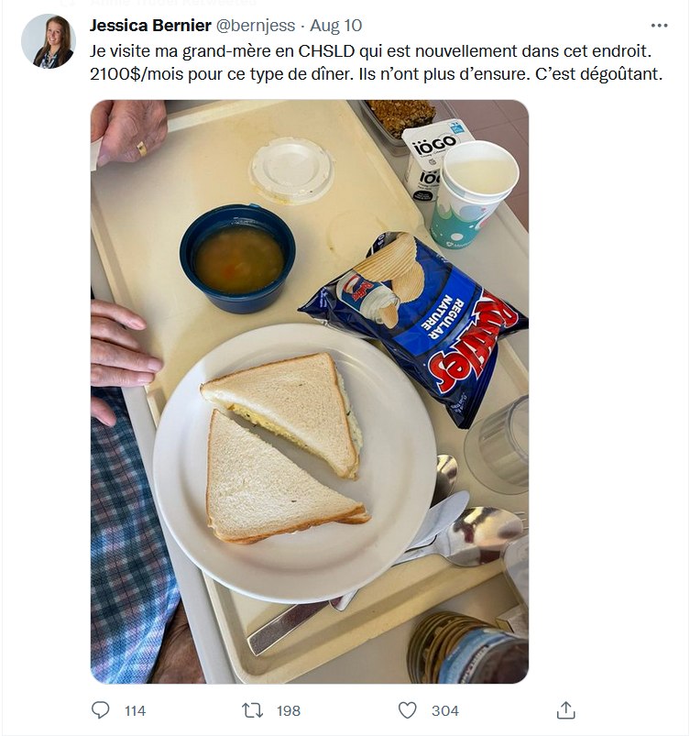This screenshot has width=690, height=736.
Task: Click the @bernjess handle
Action: click(x=256, y=26)
